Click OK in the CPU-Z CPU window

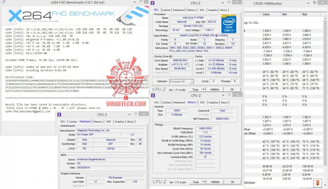pos(232,89)
